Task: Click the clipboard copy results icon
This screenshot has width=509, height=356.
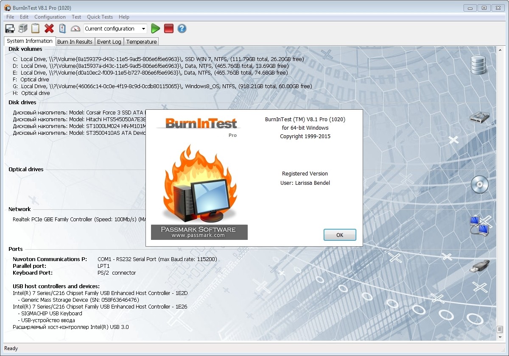Action: [x=36, y=28]
